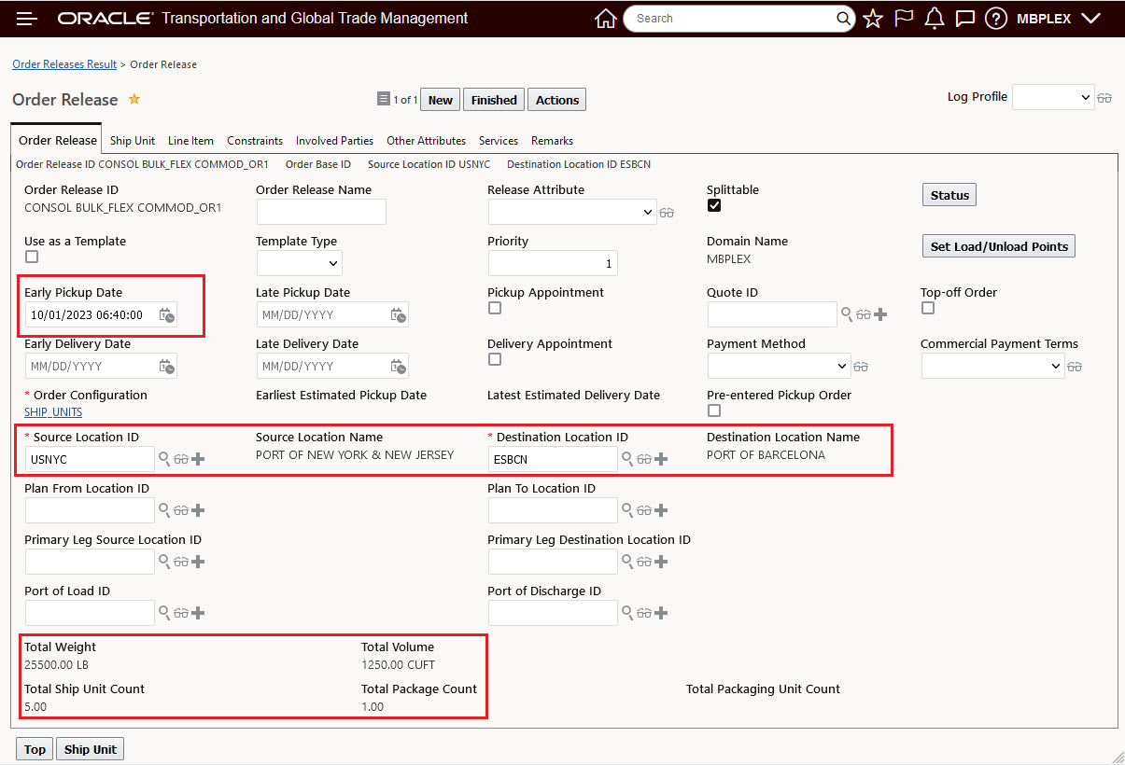Image resolution: width=1125 pixels, height=765 pixels.
Task: Open Early Pickup Date calendar picker
Action: coord(166,315)
